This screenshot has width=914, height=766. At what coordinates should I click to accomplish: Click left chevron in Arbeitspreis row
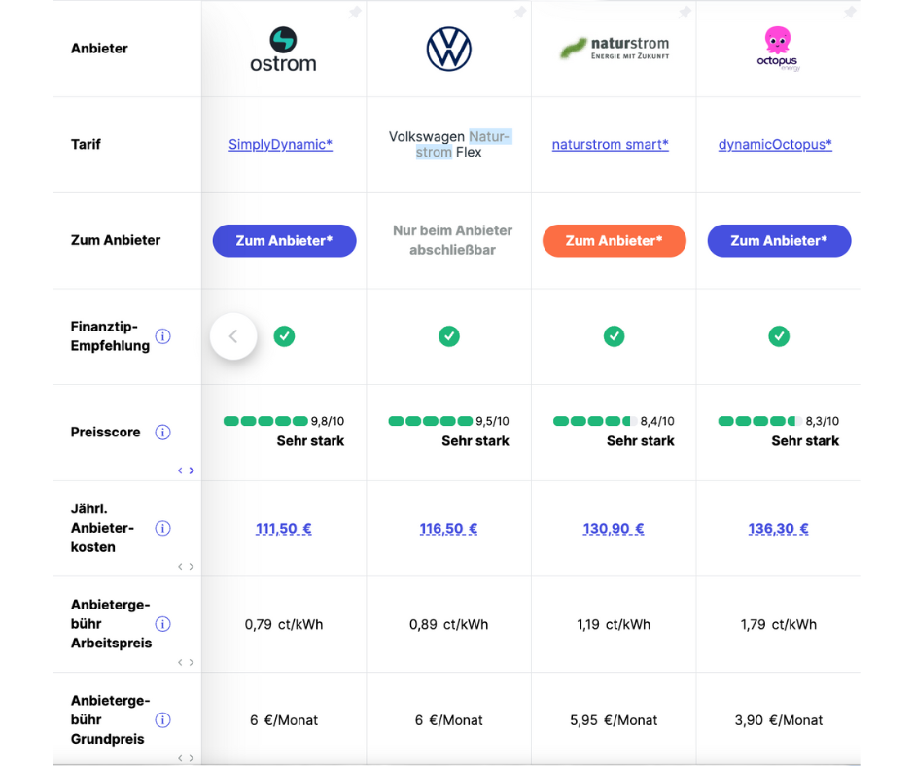[x=180, y=662]
